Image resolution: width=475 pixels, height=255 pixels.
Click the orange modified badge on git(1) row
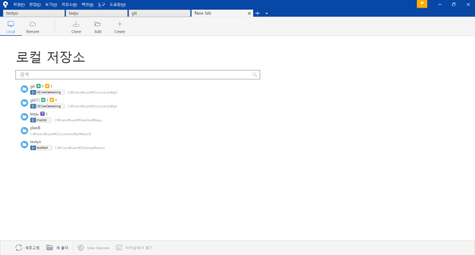point(52,100)
